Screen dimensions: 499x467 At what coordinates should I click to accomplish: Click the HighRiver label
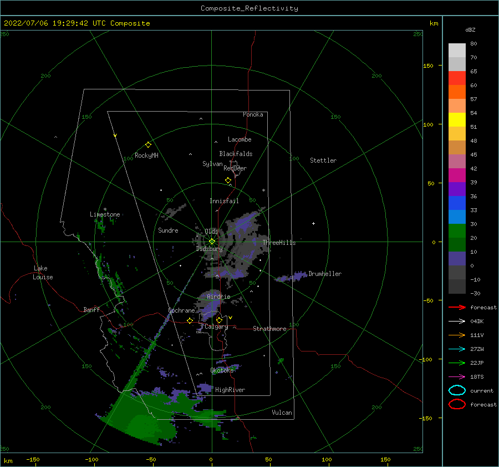pyautogui.click(x=230, y=390)
